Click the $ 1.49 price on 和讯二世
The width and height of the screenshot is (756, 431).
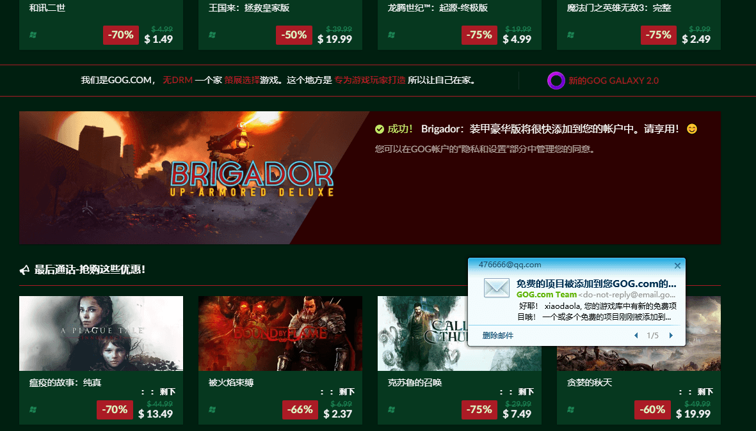click(x=159, y=39)
